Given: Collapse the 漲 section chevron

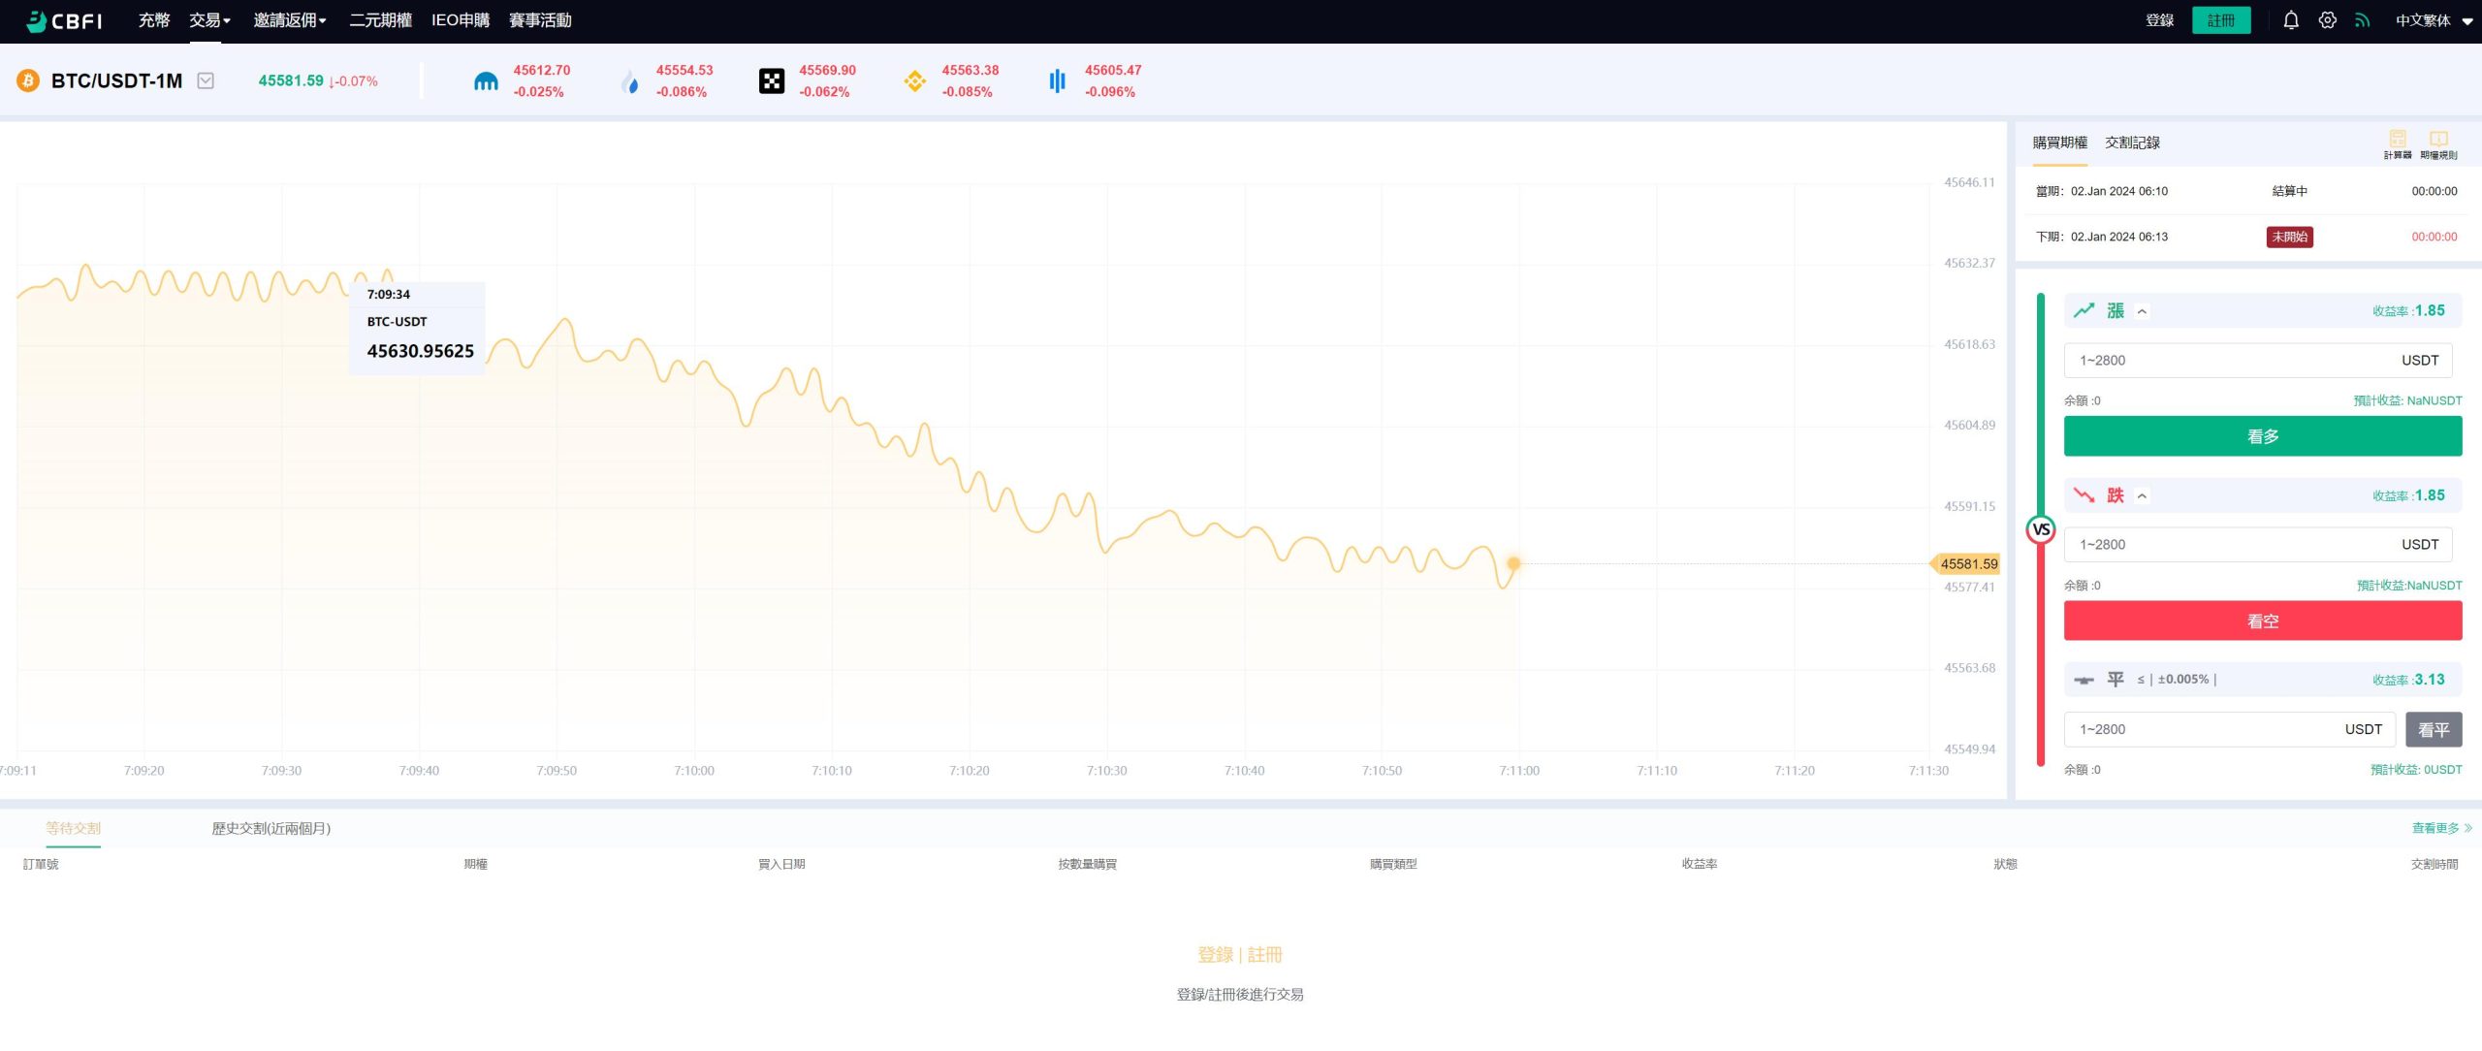Looking at the screenshot, I should click(x=2142, y=311).
